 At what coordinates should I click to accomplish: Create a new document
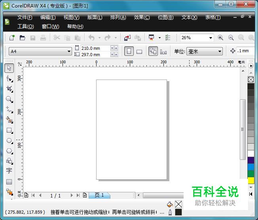pyautogui.click(x=12, y=38)
